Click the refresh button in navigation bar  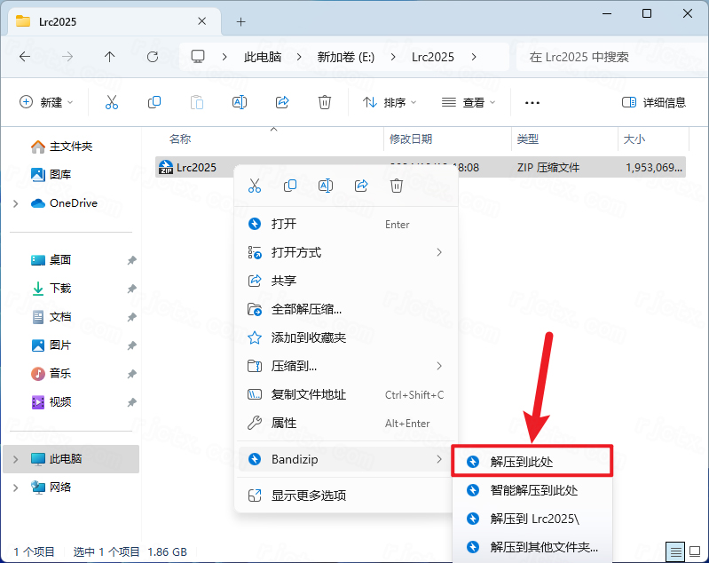pos(153,57)
